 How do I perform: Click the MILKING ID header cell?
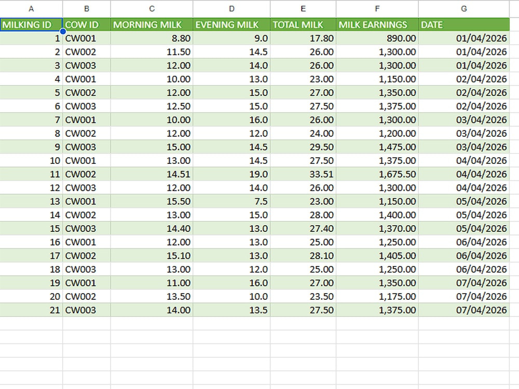(x=31, y=25)
